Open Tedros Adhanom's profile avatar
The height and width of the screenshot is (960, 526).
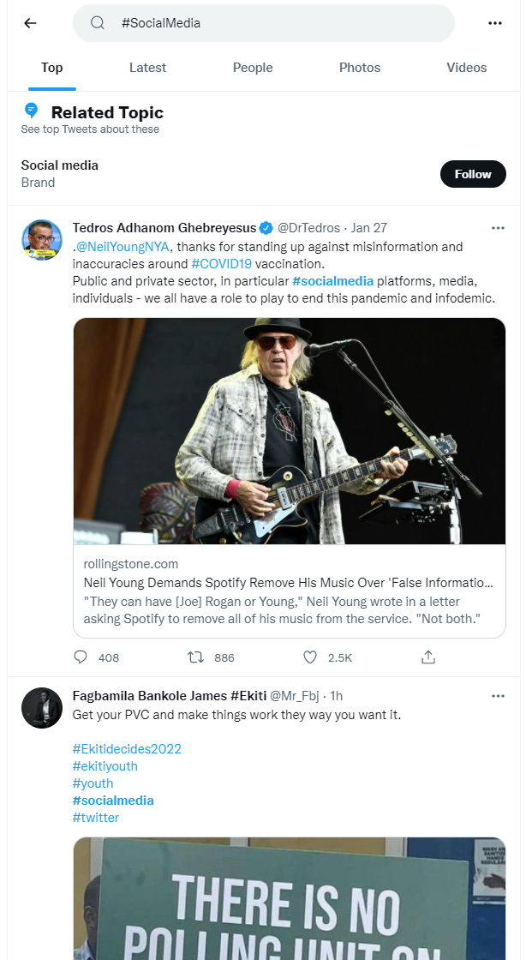(41, 240)
